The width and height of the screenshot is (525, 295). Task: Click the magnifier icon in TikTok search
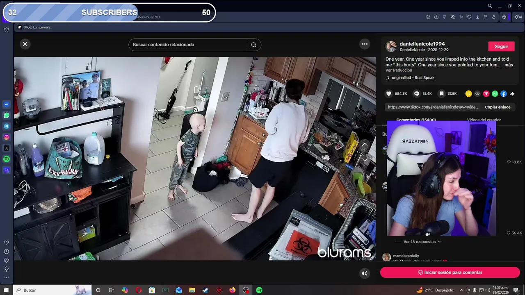pos(253,45)
